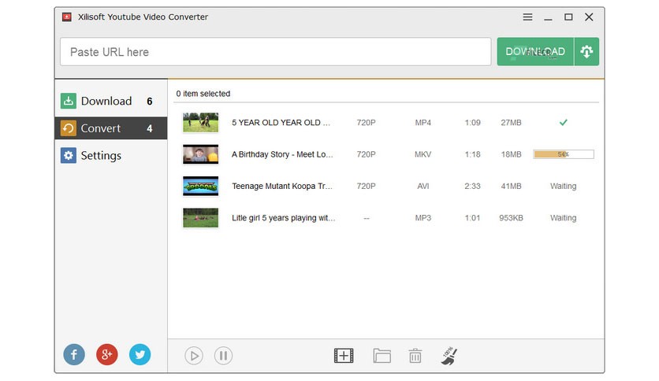Click MP3 format in Litle girl row
This screenshot has width=659, height=381.
(x=423, y=218)
